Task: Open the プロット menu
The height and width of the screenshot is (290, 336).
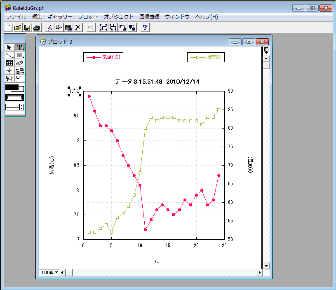Action: (88, 17)
